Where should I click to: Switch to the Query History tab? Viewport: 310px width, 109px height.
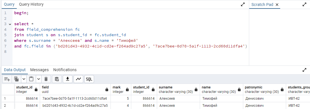(x=31, y=4)
